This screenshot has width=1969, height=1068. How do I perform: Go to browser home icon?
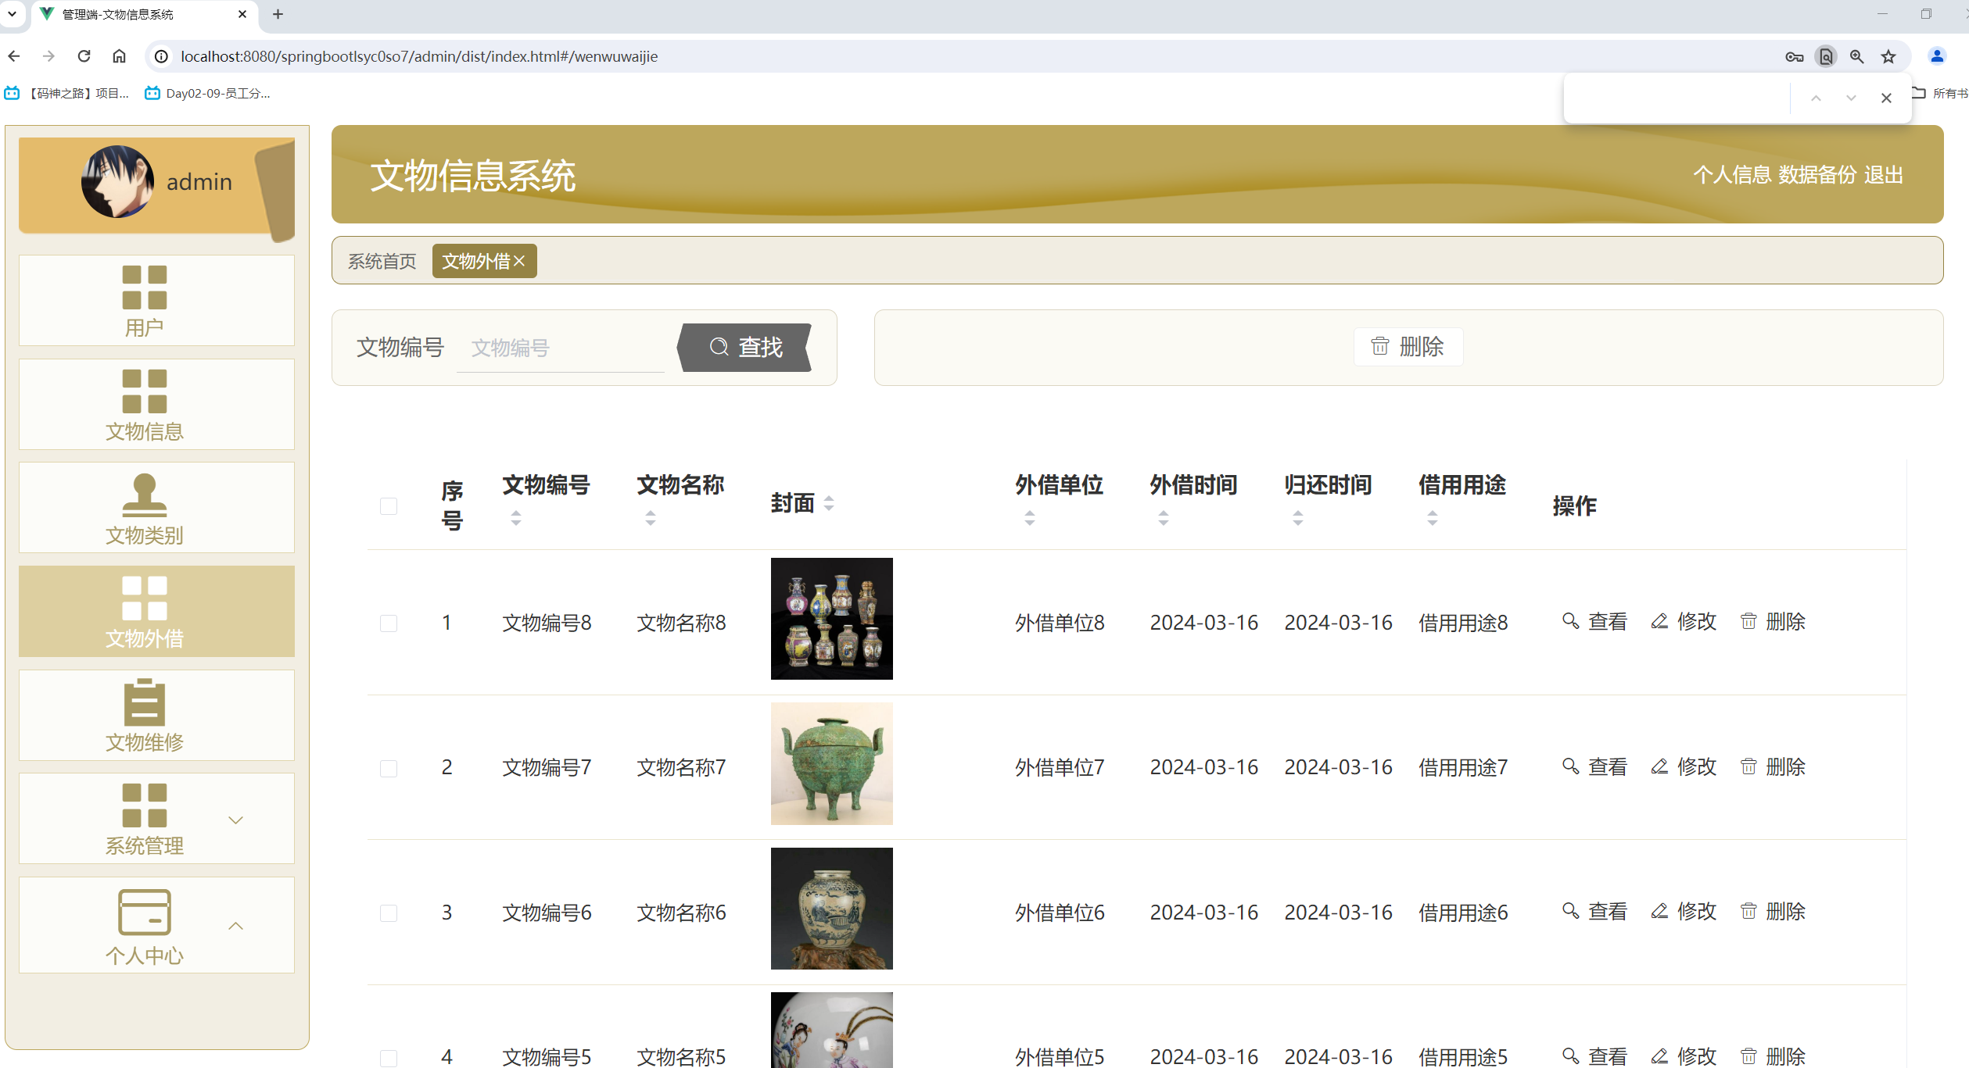coord(119,56)
